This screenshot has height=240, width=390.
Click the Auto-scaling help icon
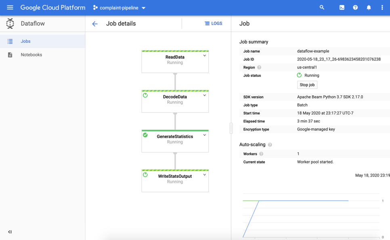(x=270, y=145)
